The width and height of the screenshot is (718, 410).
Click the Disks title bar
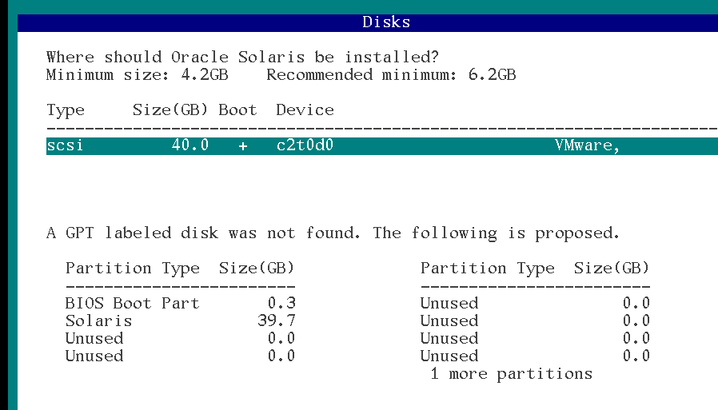[368, 23]
